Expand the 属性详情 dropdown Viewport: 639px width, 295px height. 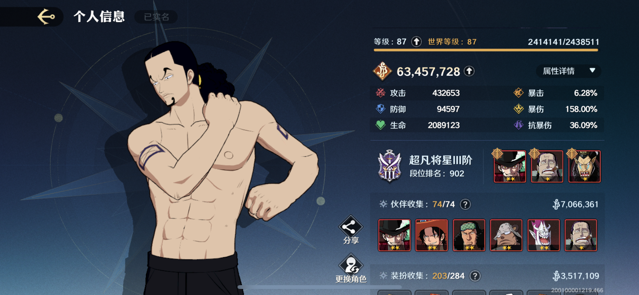[568, 71]
